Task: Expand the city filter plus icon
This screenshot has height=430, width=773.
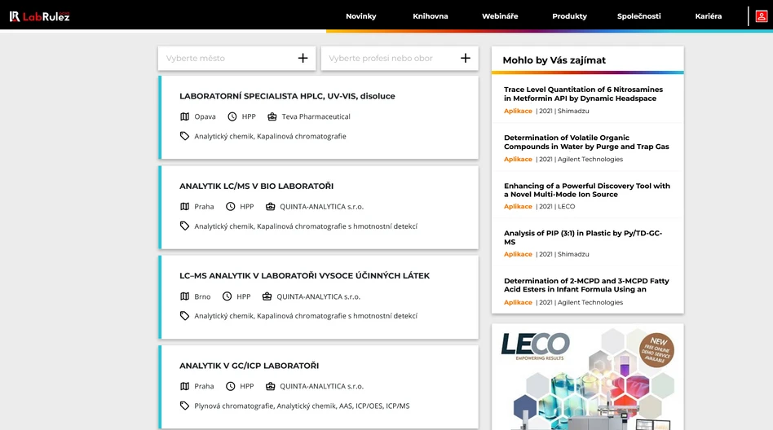Action: 303,58
